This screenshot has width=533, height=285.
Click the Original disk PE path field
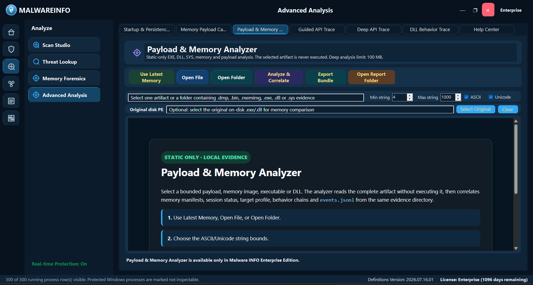[310, 109]
